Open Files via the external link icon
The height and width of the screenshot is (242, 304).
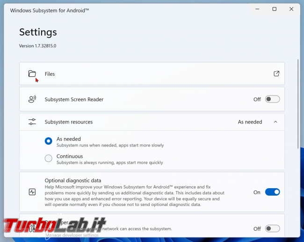(x=276, y=73)
